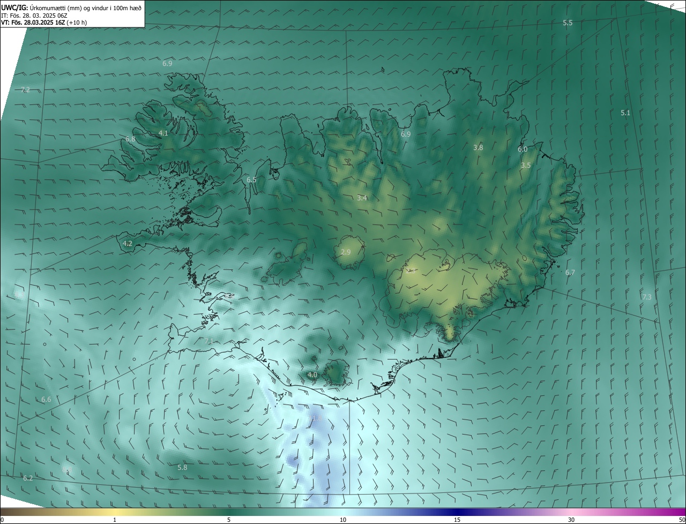
Task: Click the 5.1 value label
Action: click(625, 113)
